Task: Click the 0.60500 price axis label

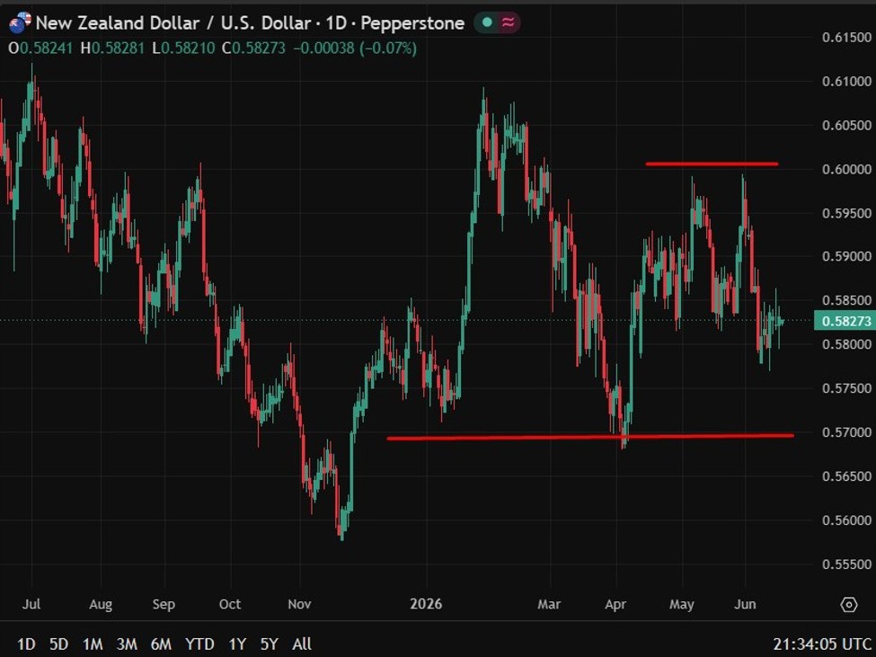Action: tap(846, 125)
